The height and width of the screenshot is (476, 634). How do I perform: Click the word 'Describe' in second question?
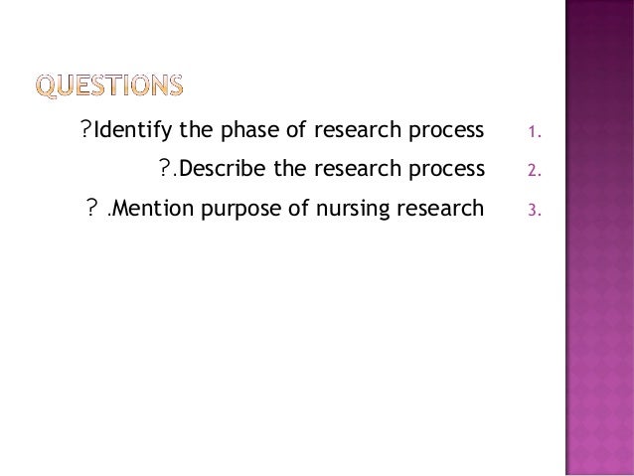pos(224,169)
